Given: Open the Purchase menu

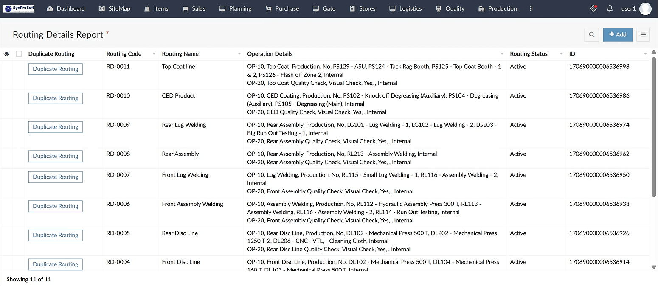Looking at the screenshot, I should (282, 8).
